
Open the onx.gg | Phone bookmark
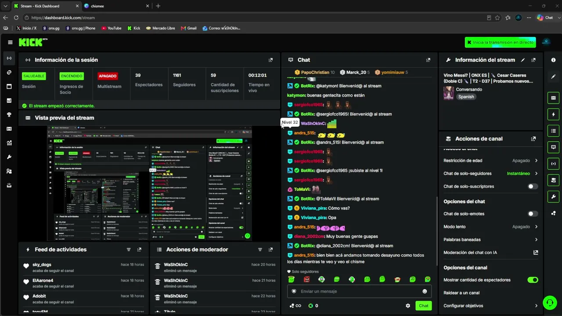tap(80, 28)
